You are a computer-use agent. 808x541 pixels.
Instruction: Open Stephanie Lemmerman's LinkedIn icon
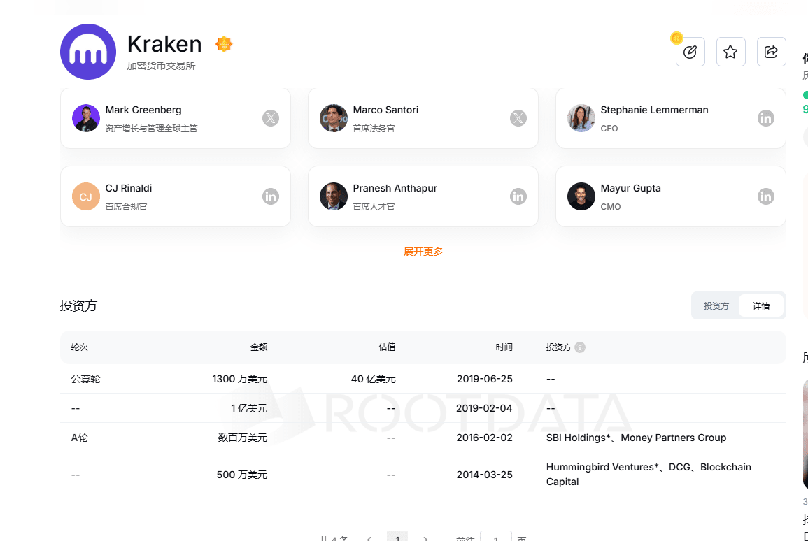766,118
